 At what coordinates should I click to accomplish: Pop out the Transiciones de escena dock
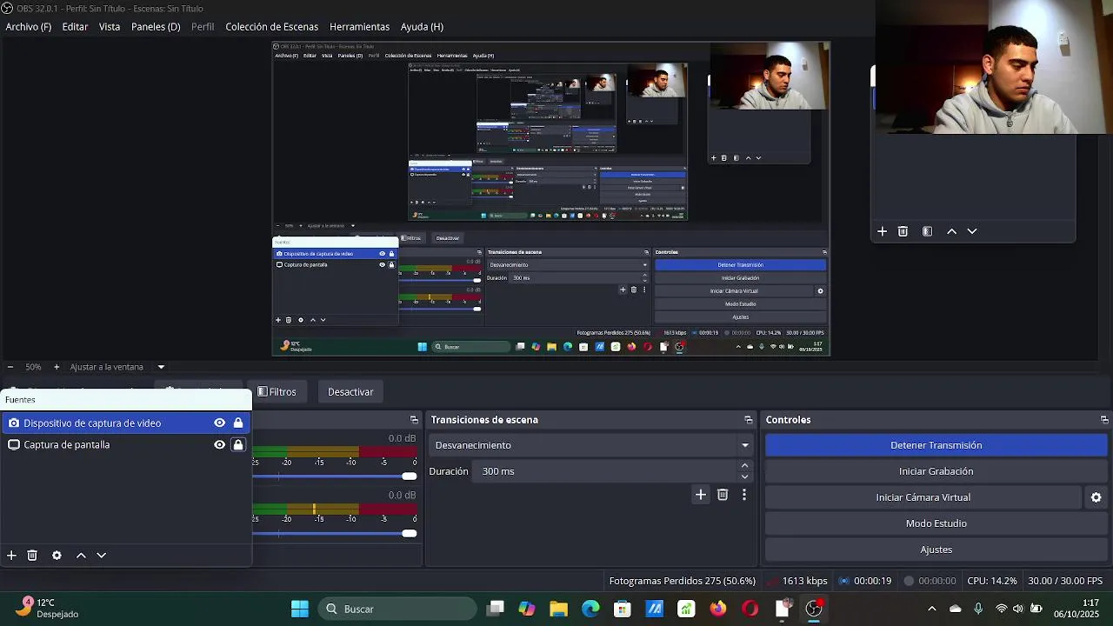748,420
